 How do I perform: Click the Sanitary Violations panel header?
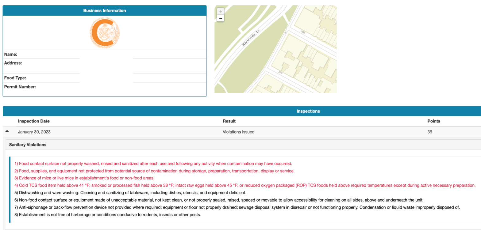pyautogui.click(x=28, y=145)
